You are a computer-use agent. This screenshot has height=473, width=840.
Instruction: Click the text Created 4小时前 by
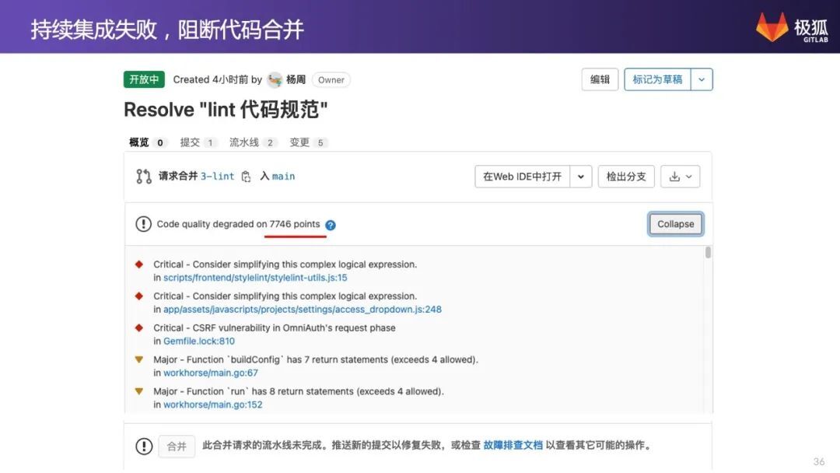[218, 79]
